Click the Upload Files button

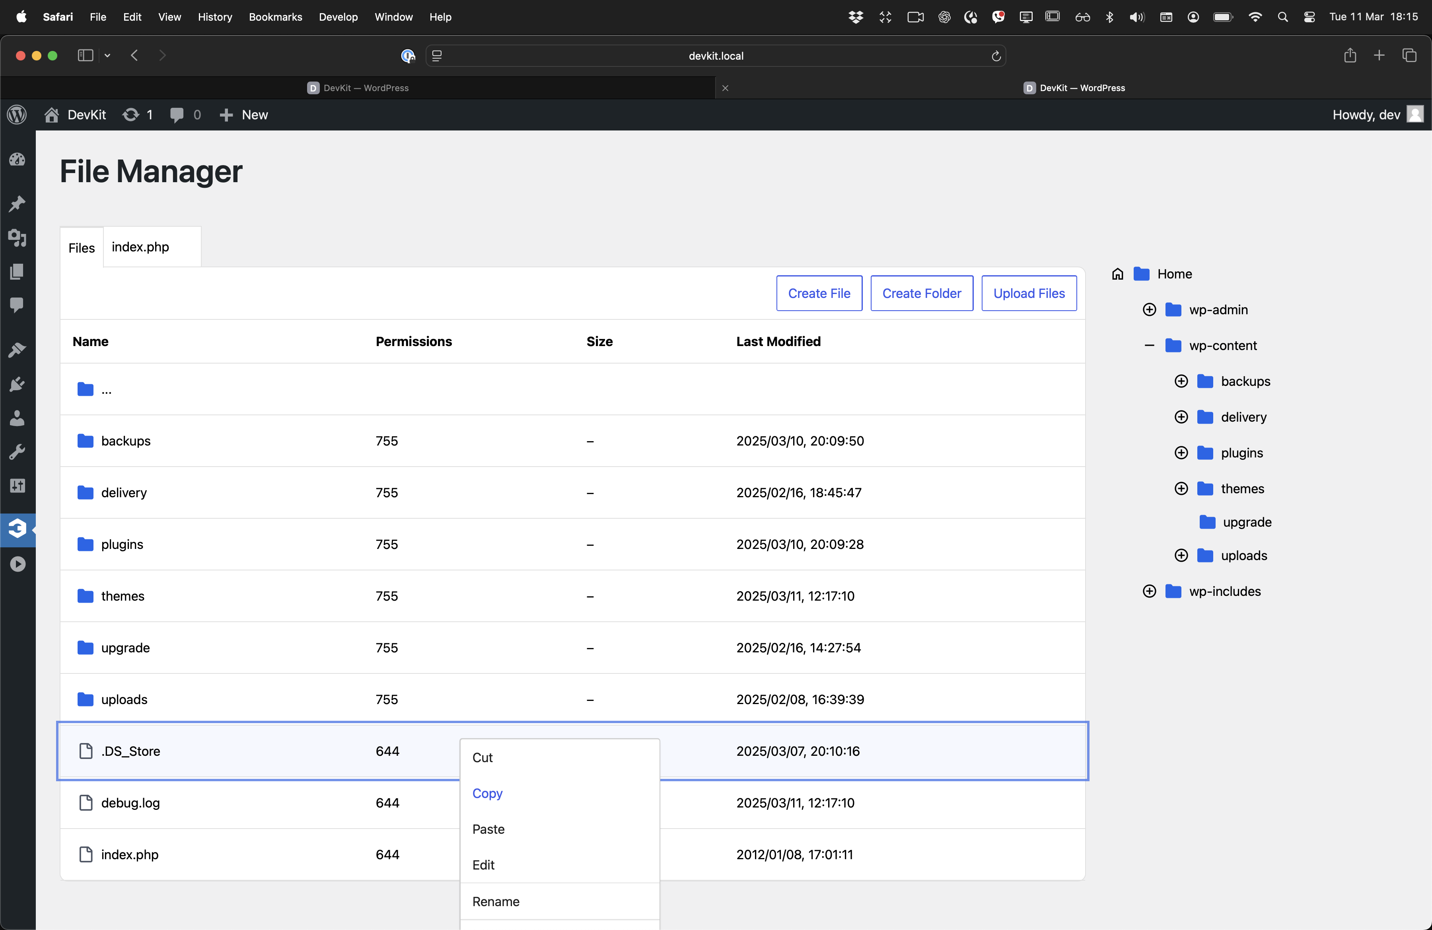1028,294
